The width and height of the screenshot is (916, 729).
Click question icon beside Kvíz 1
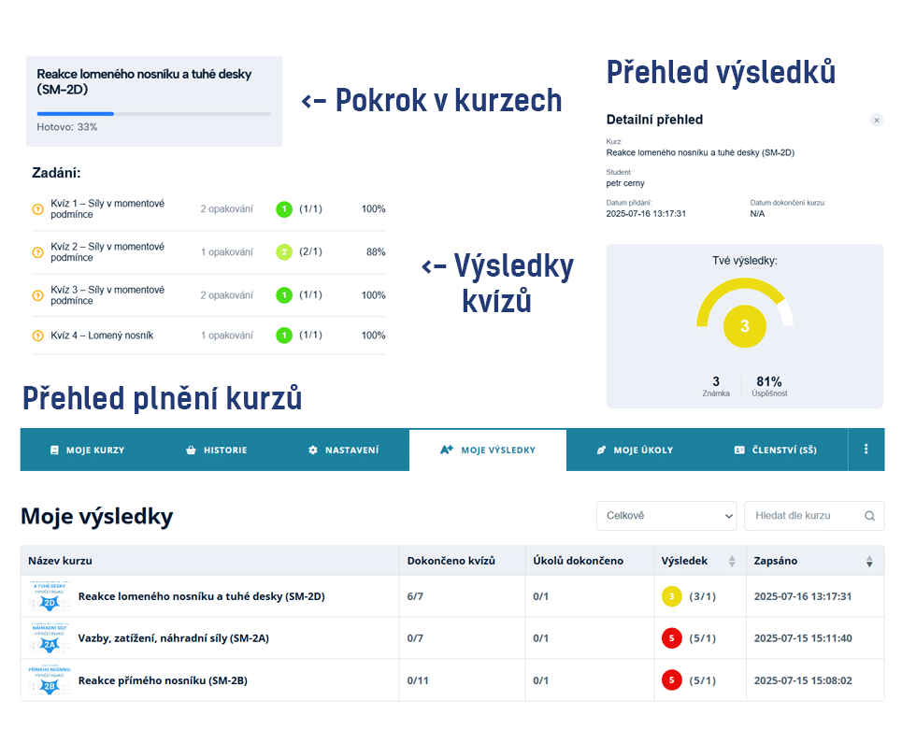coord(38,209)
